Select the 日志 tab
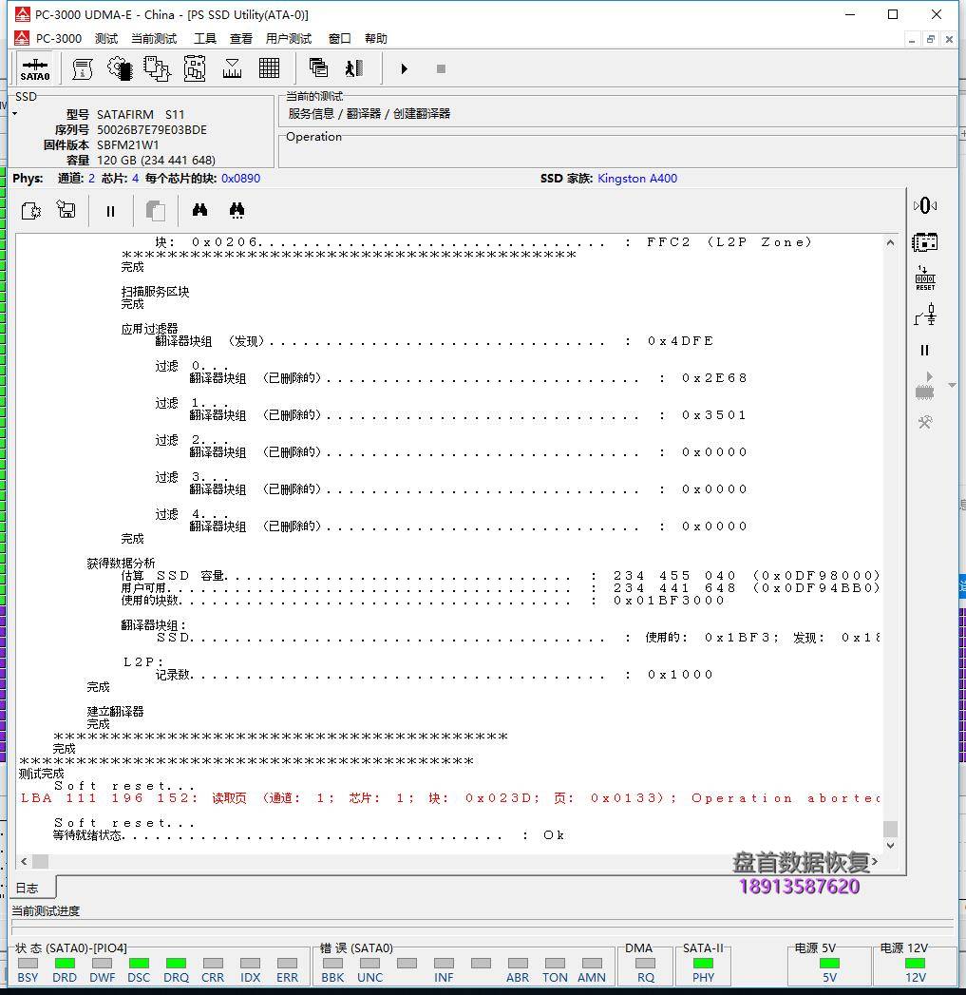 [x=28, y=888]
